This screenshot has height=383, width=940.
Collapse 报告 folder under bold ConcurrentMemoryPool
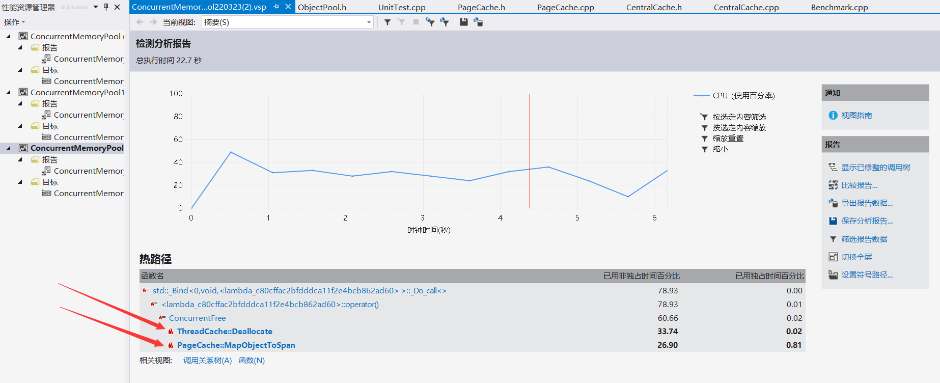(20, 159)
